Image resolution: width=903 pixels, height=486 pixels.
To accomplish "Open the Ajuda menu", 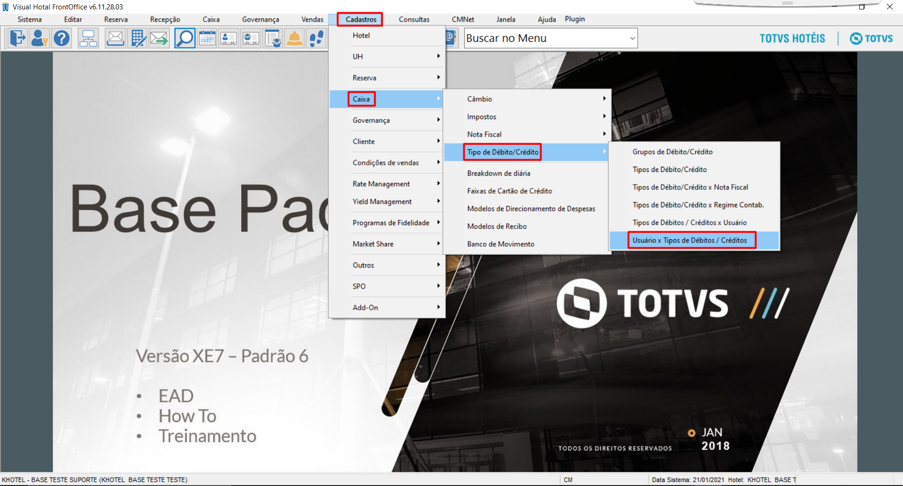I will (x=547, y=19).
